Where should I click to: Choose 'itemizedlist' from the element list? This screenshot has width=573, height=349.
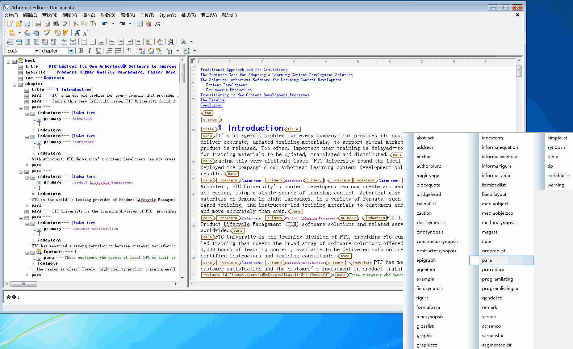(x=494, y=185)
